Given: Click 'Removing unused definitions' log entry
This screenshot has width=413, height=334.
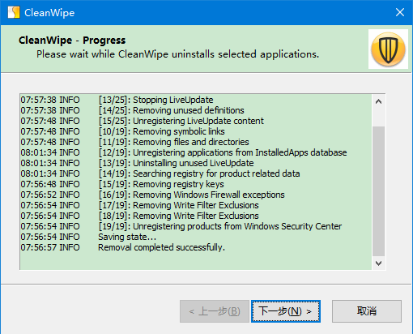Looking at the screenshot, I should pos(132,110).
